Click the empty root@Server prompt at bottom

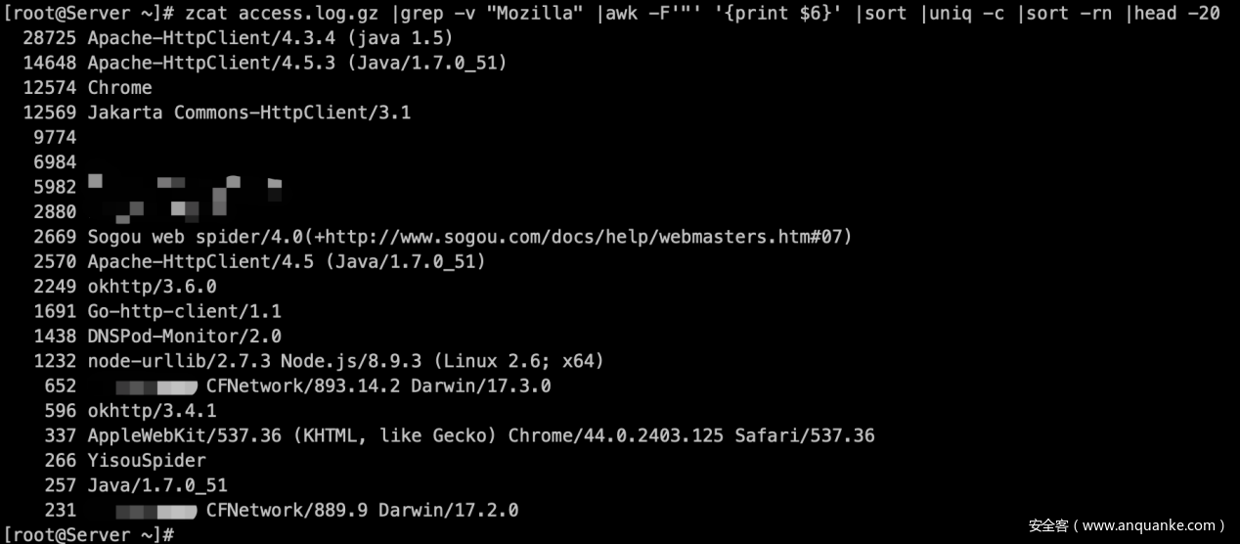point(88,534)
